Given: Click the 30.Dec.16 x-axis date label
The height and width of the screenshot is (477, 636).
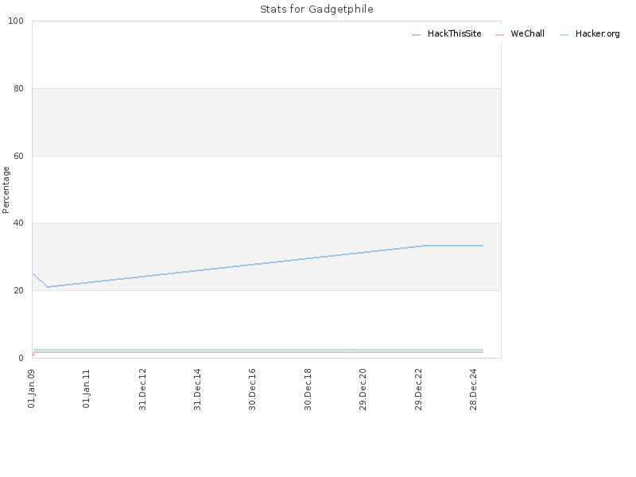Looking at the screenshot, I should (252, 390).
